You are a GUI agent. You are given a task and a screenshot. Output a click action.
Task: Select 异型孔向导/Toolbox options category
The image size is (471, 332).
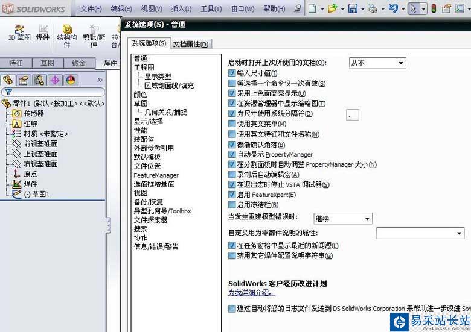tap(162, 211)
